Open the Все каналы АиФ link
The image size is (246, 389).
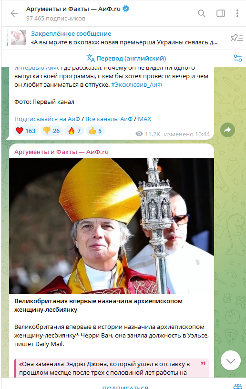click(x=109, y=119)
